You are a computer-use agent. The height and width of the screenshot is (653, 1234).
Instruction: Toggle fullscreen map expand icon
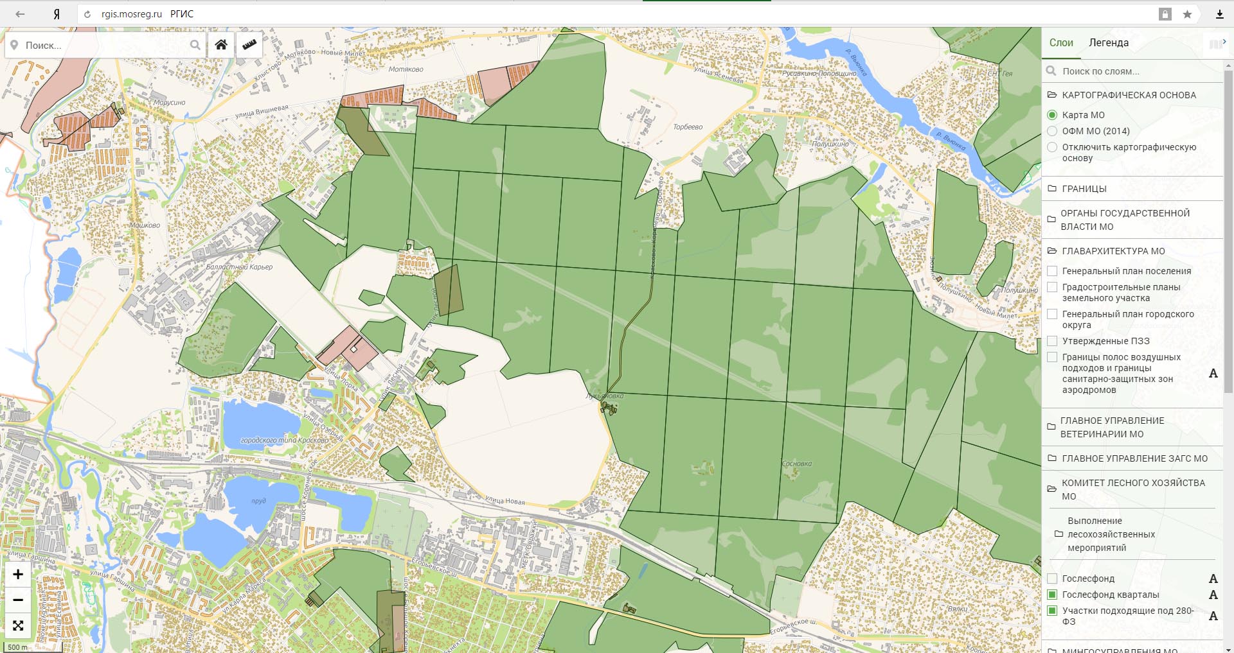[18, 625]
